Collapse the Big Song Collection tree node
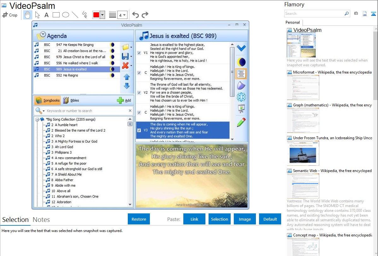Screen dimensions: 378x256 [37, 119]
